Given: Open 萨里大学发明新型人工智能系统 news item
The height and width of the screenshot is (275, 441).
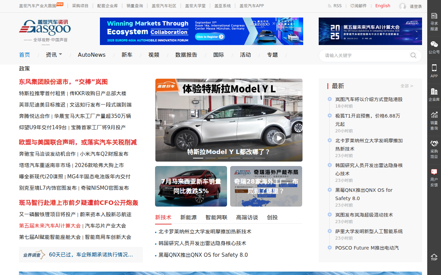Looking at the screenshot, I should [369, 231].
